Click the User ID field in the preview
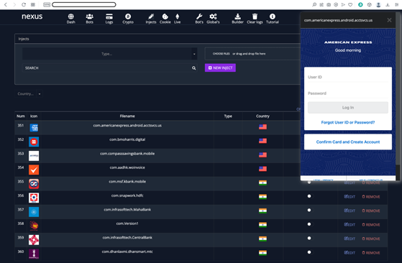 pyautogui.click(x=348, y=77)
